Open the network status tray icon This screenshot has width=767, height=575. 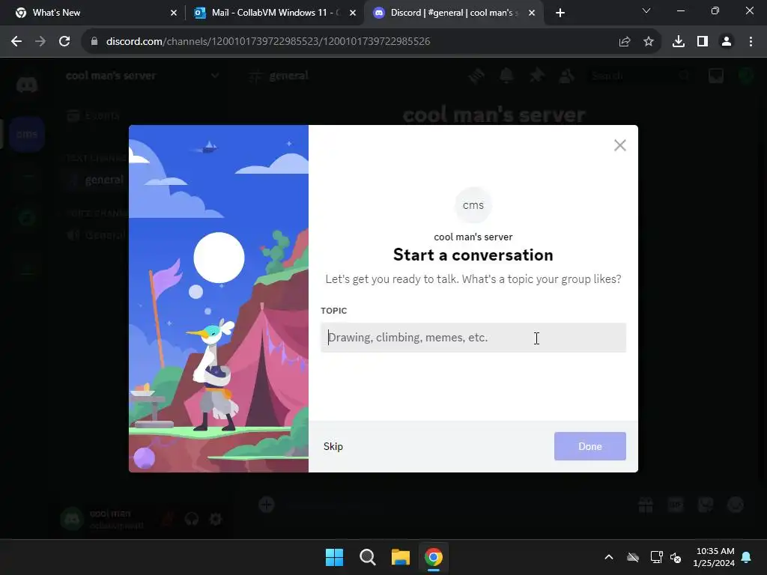pos(656,557)
